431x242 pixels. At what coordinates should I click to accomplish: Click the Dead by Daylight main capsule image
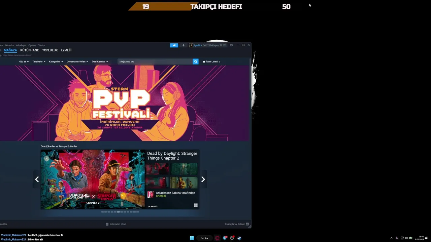[93, 179]
